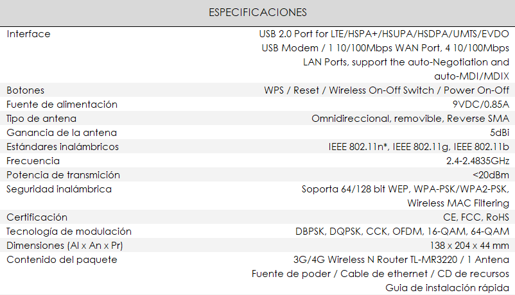
Task: Select the Frecuencia row label
Action: (x=33, y=161)
